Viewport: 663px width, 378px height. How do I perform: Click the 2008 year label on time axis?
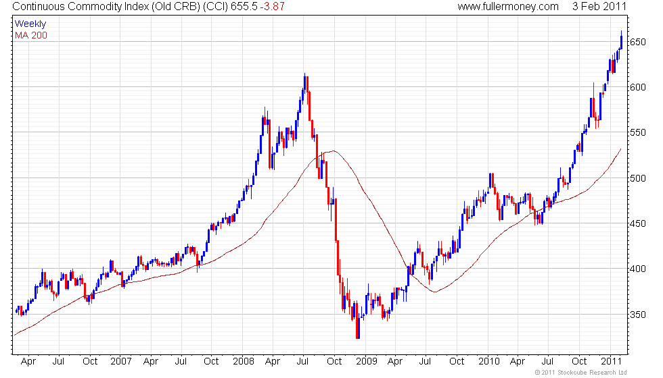pyautogui.click(x=244, y=362)
